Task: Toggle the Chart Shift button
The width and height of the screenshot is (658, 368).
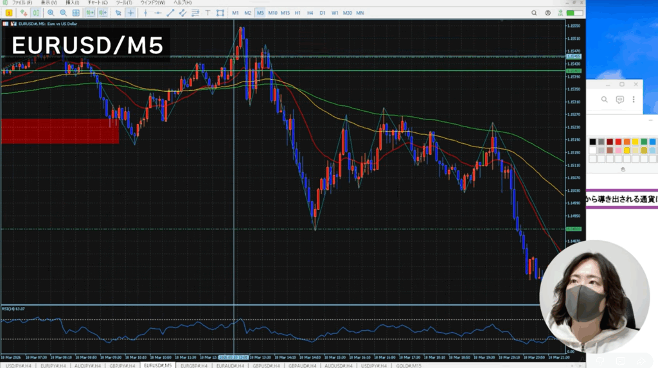Action: click(102, 13)
